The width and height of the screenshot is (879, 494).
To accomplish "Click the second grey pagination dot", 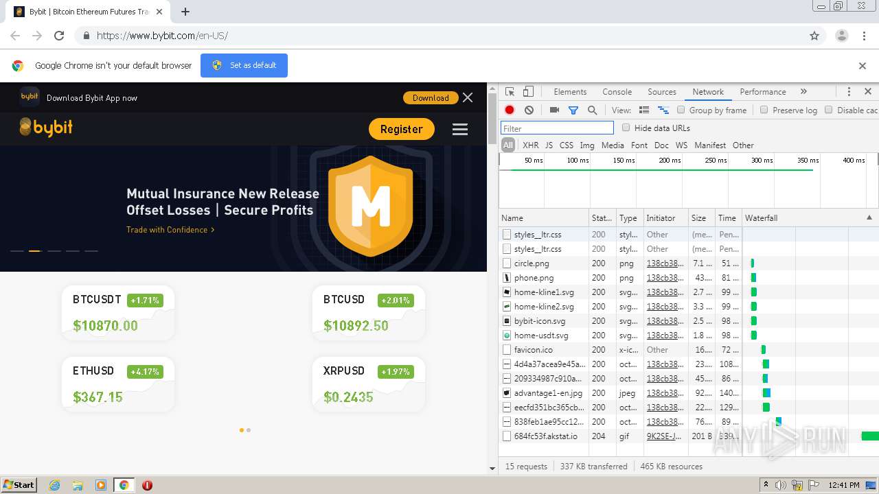I will coord(249,430).
